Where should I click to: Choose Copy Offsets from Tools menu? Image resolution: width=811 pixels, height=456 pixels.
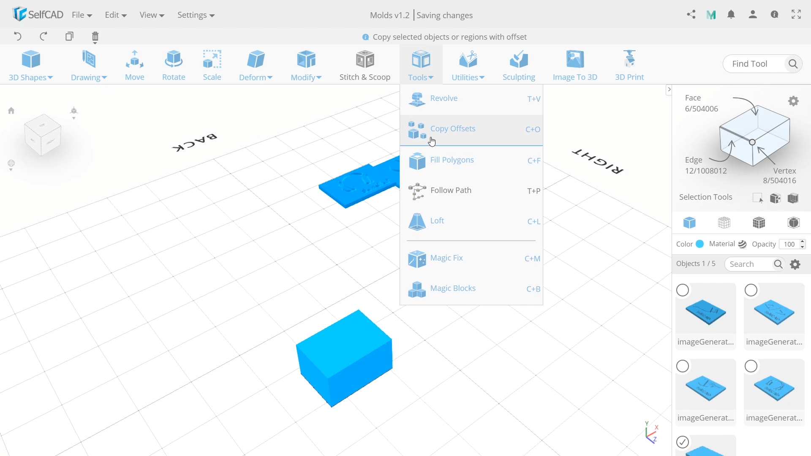click(471, 130)
